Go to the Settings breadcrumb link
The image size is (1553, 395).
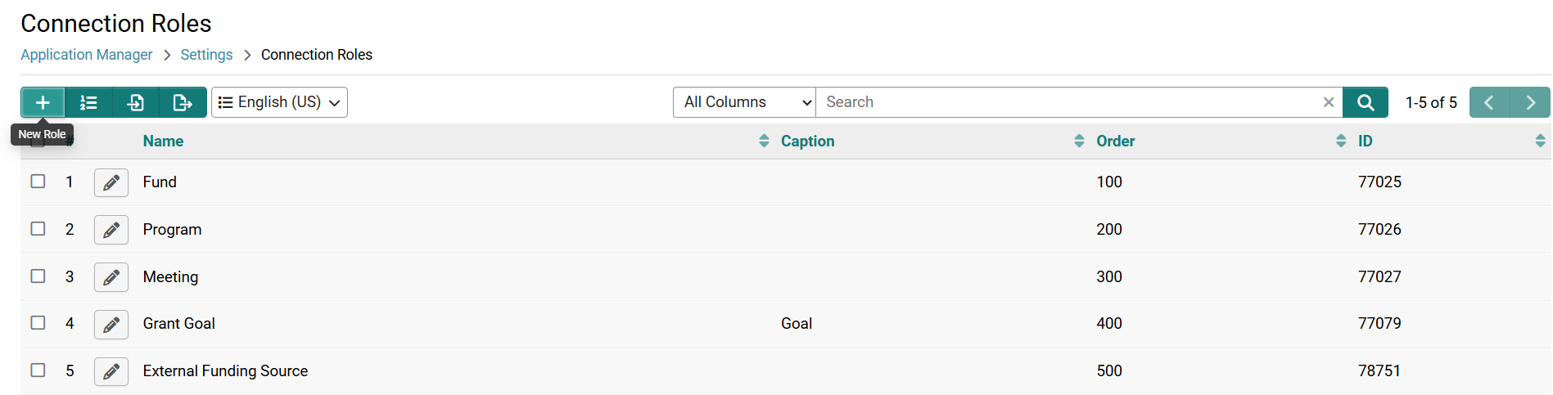[206, 55]
